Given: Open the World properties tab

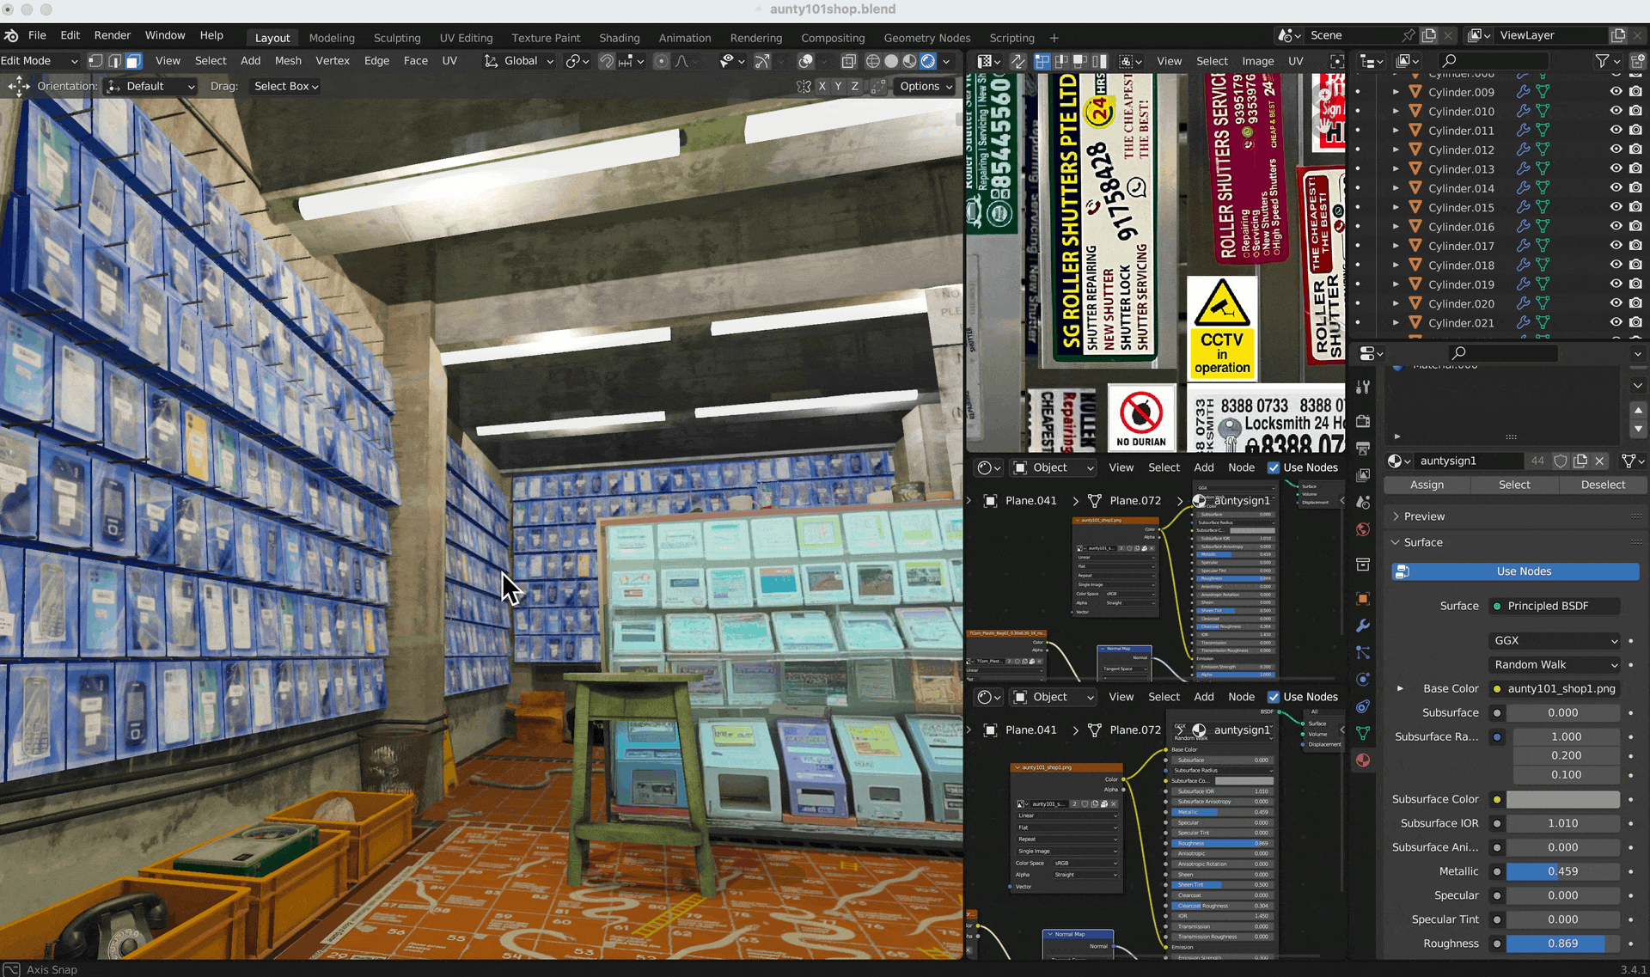Looking at the screenshot, I should point(1363,529).
